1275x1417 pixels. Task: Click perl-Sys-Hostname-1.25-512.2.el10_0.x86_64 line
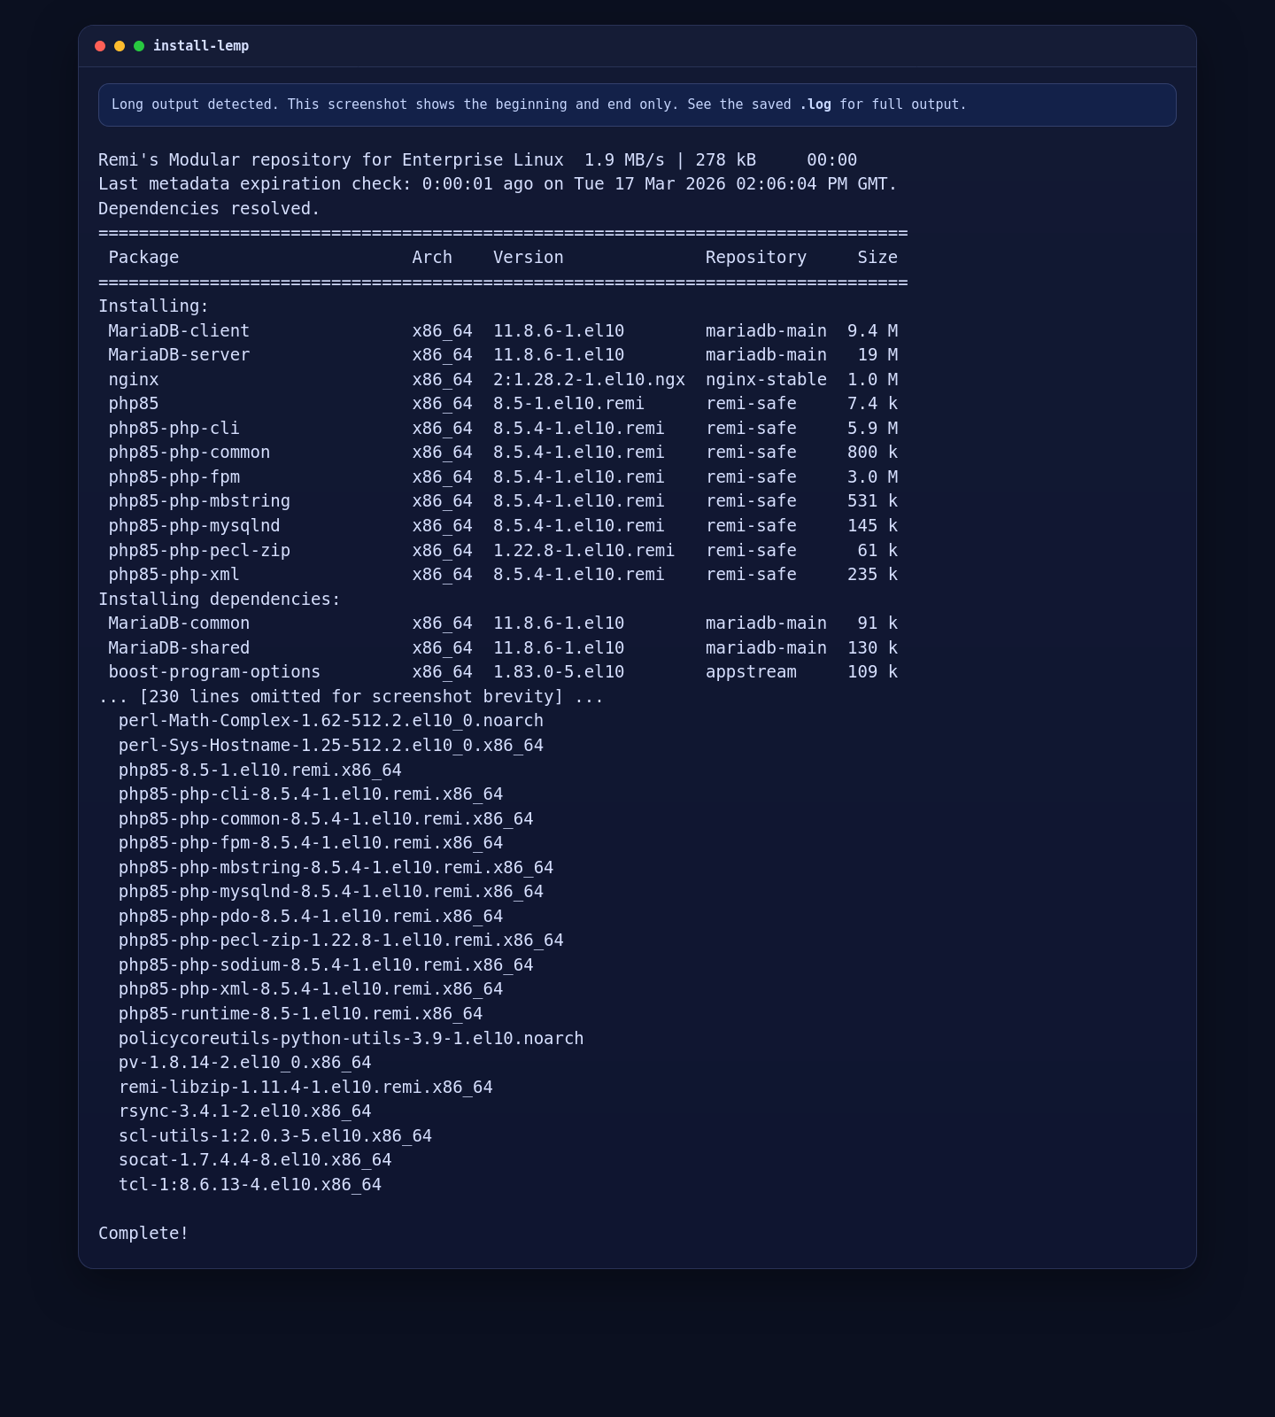pos(331,746)
